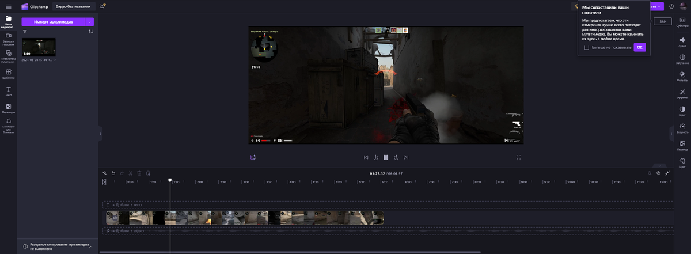The height and width of the screenshot is (254, 691).
Task: Click the cloud sync status icon
Action: click(x=102, y=6)
